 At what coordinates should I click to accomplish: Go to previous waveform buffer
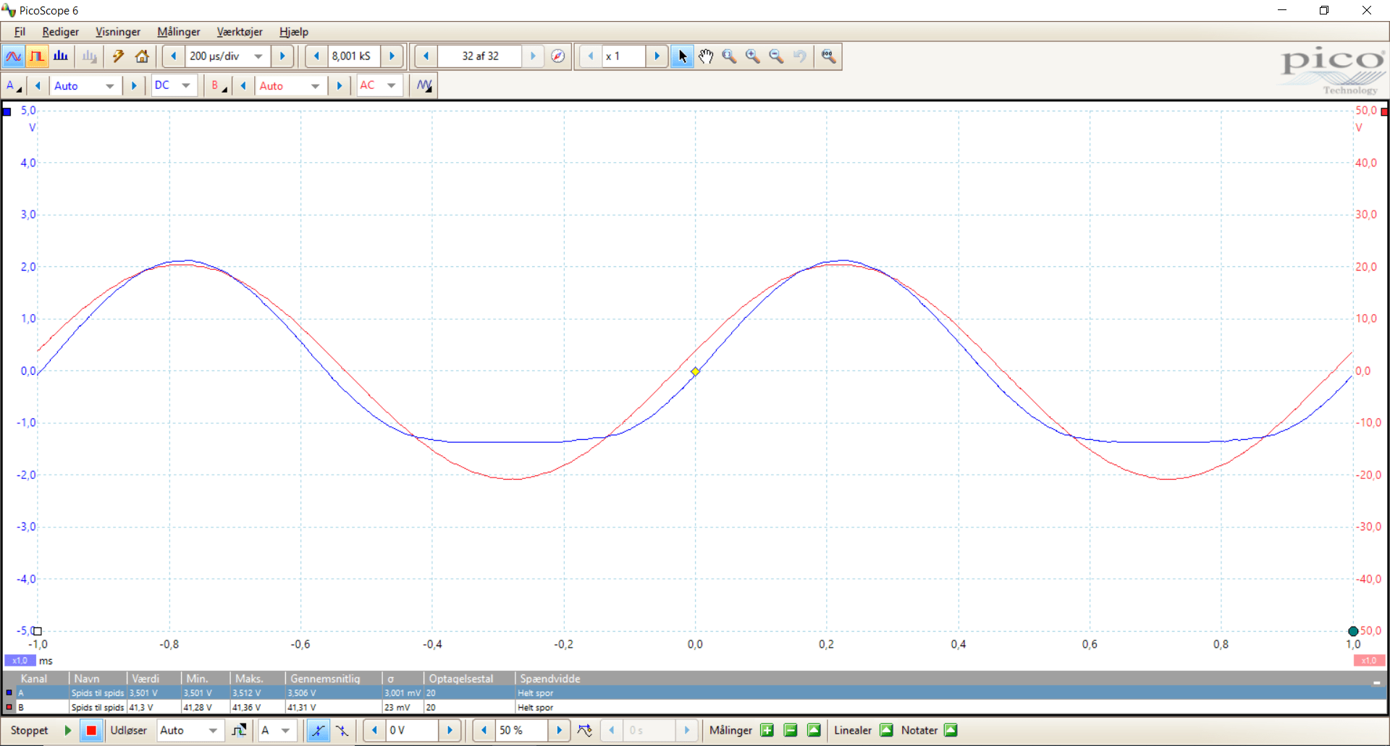[426, 56]
